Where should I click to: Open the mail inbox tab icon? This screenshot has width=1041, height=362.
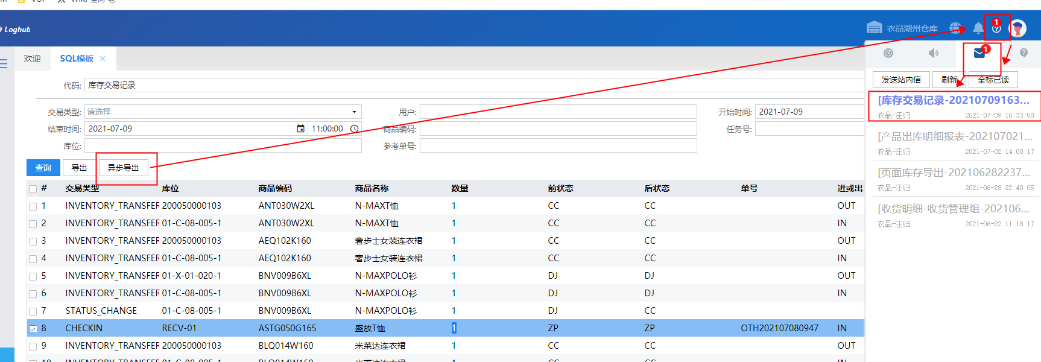point(979,54)
